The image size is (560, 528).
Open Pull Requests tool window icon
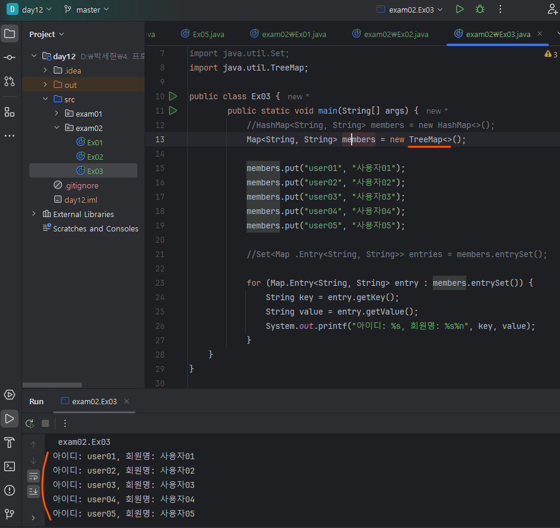(x=10, y=81)
